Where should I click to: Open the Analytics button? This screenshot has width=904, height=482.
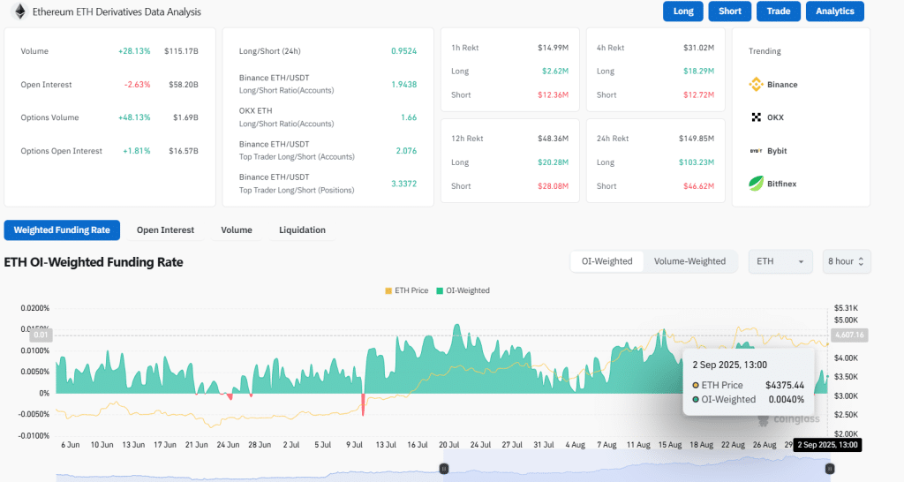[x=834, y=11]
